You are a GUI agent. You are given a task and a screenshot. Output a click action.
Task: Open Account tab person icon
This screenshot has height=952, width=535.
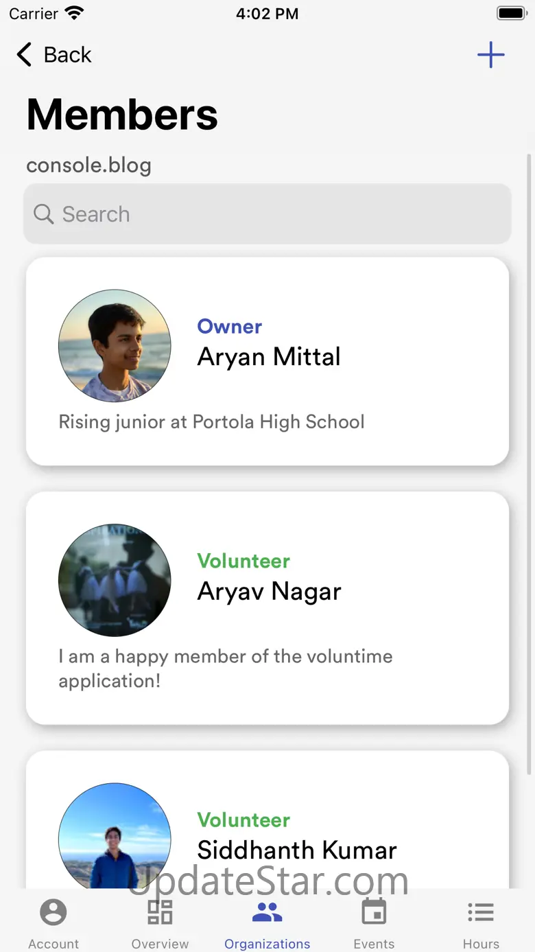(x=53, y=913)
